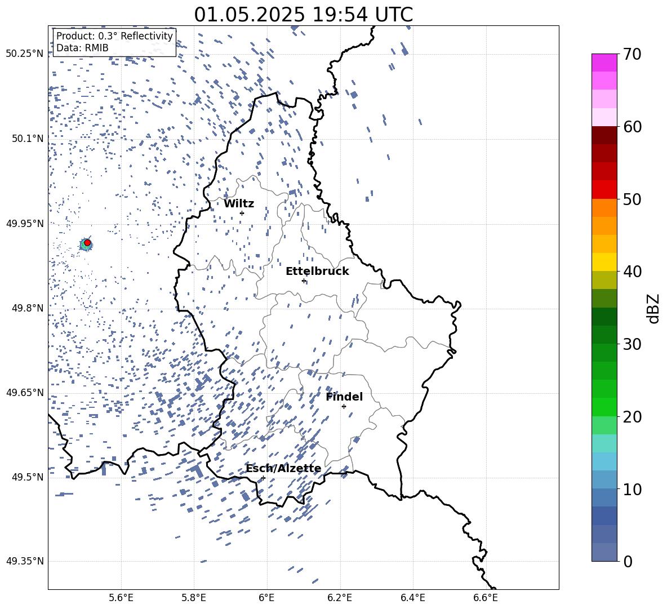The image size is (667, 609).
Task: Pick the magenta swatch at colorbar top
Action: pos(604,63)
